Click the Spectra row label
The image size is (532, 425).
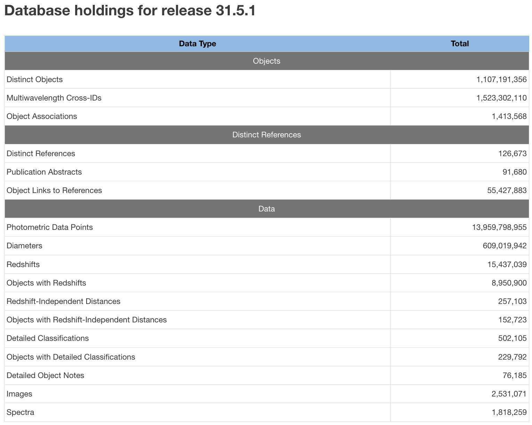[x=21, y=412]
